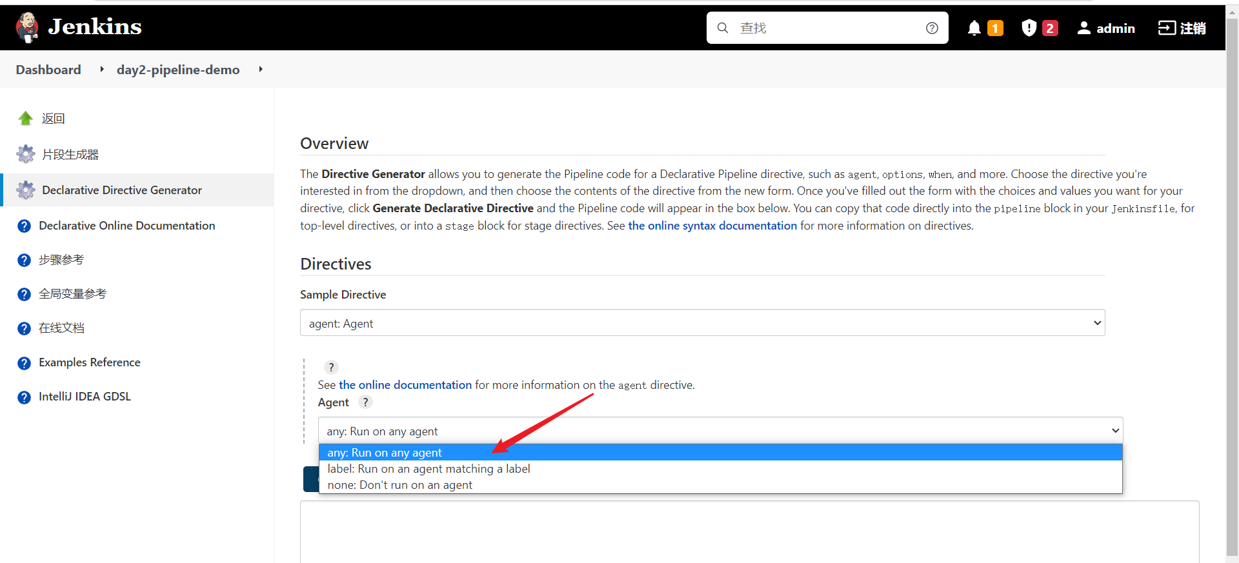Open search help question mark icon

(932, 28)
